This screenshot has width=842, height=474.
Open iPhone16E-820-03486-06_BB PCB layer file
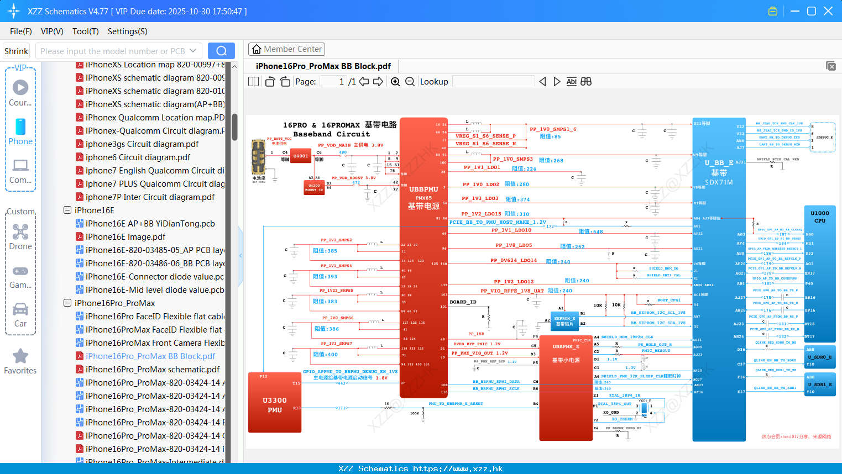click(150, 263)
